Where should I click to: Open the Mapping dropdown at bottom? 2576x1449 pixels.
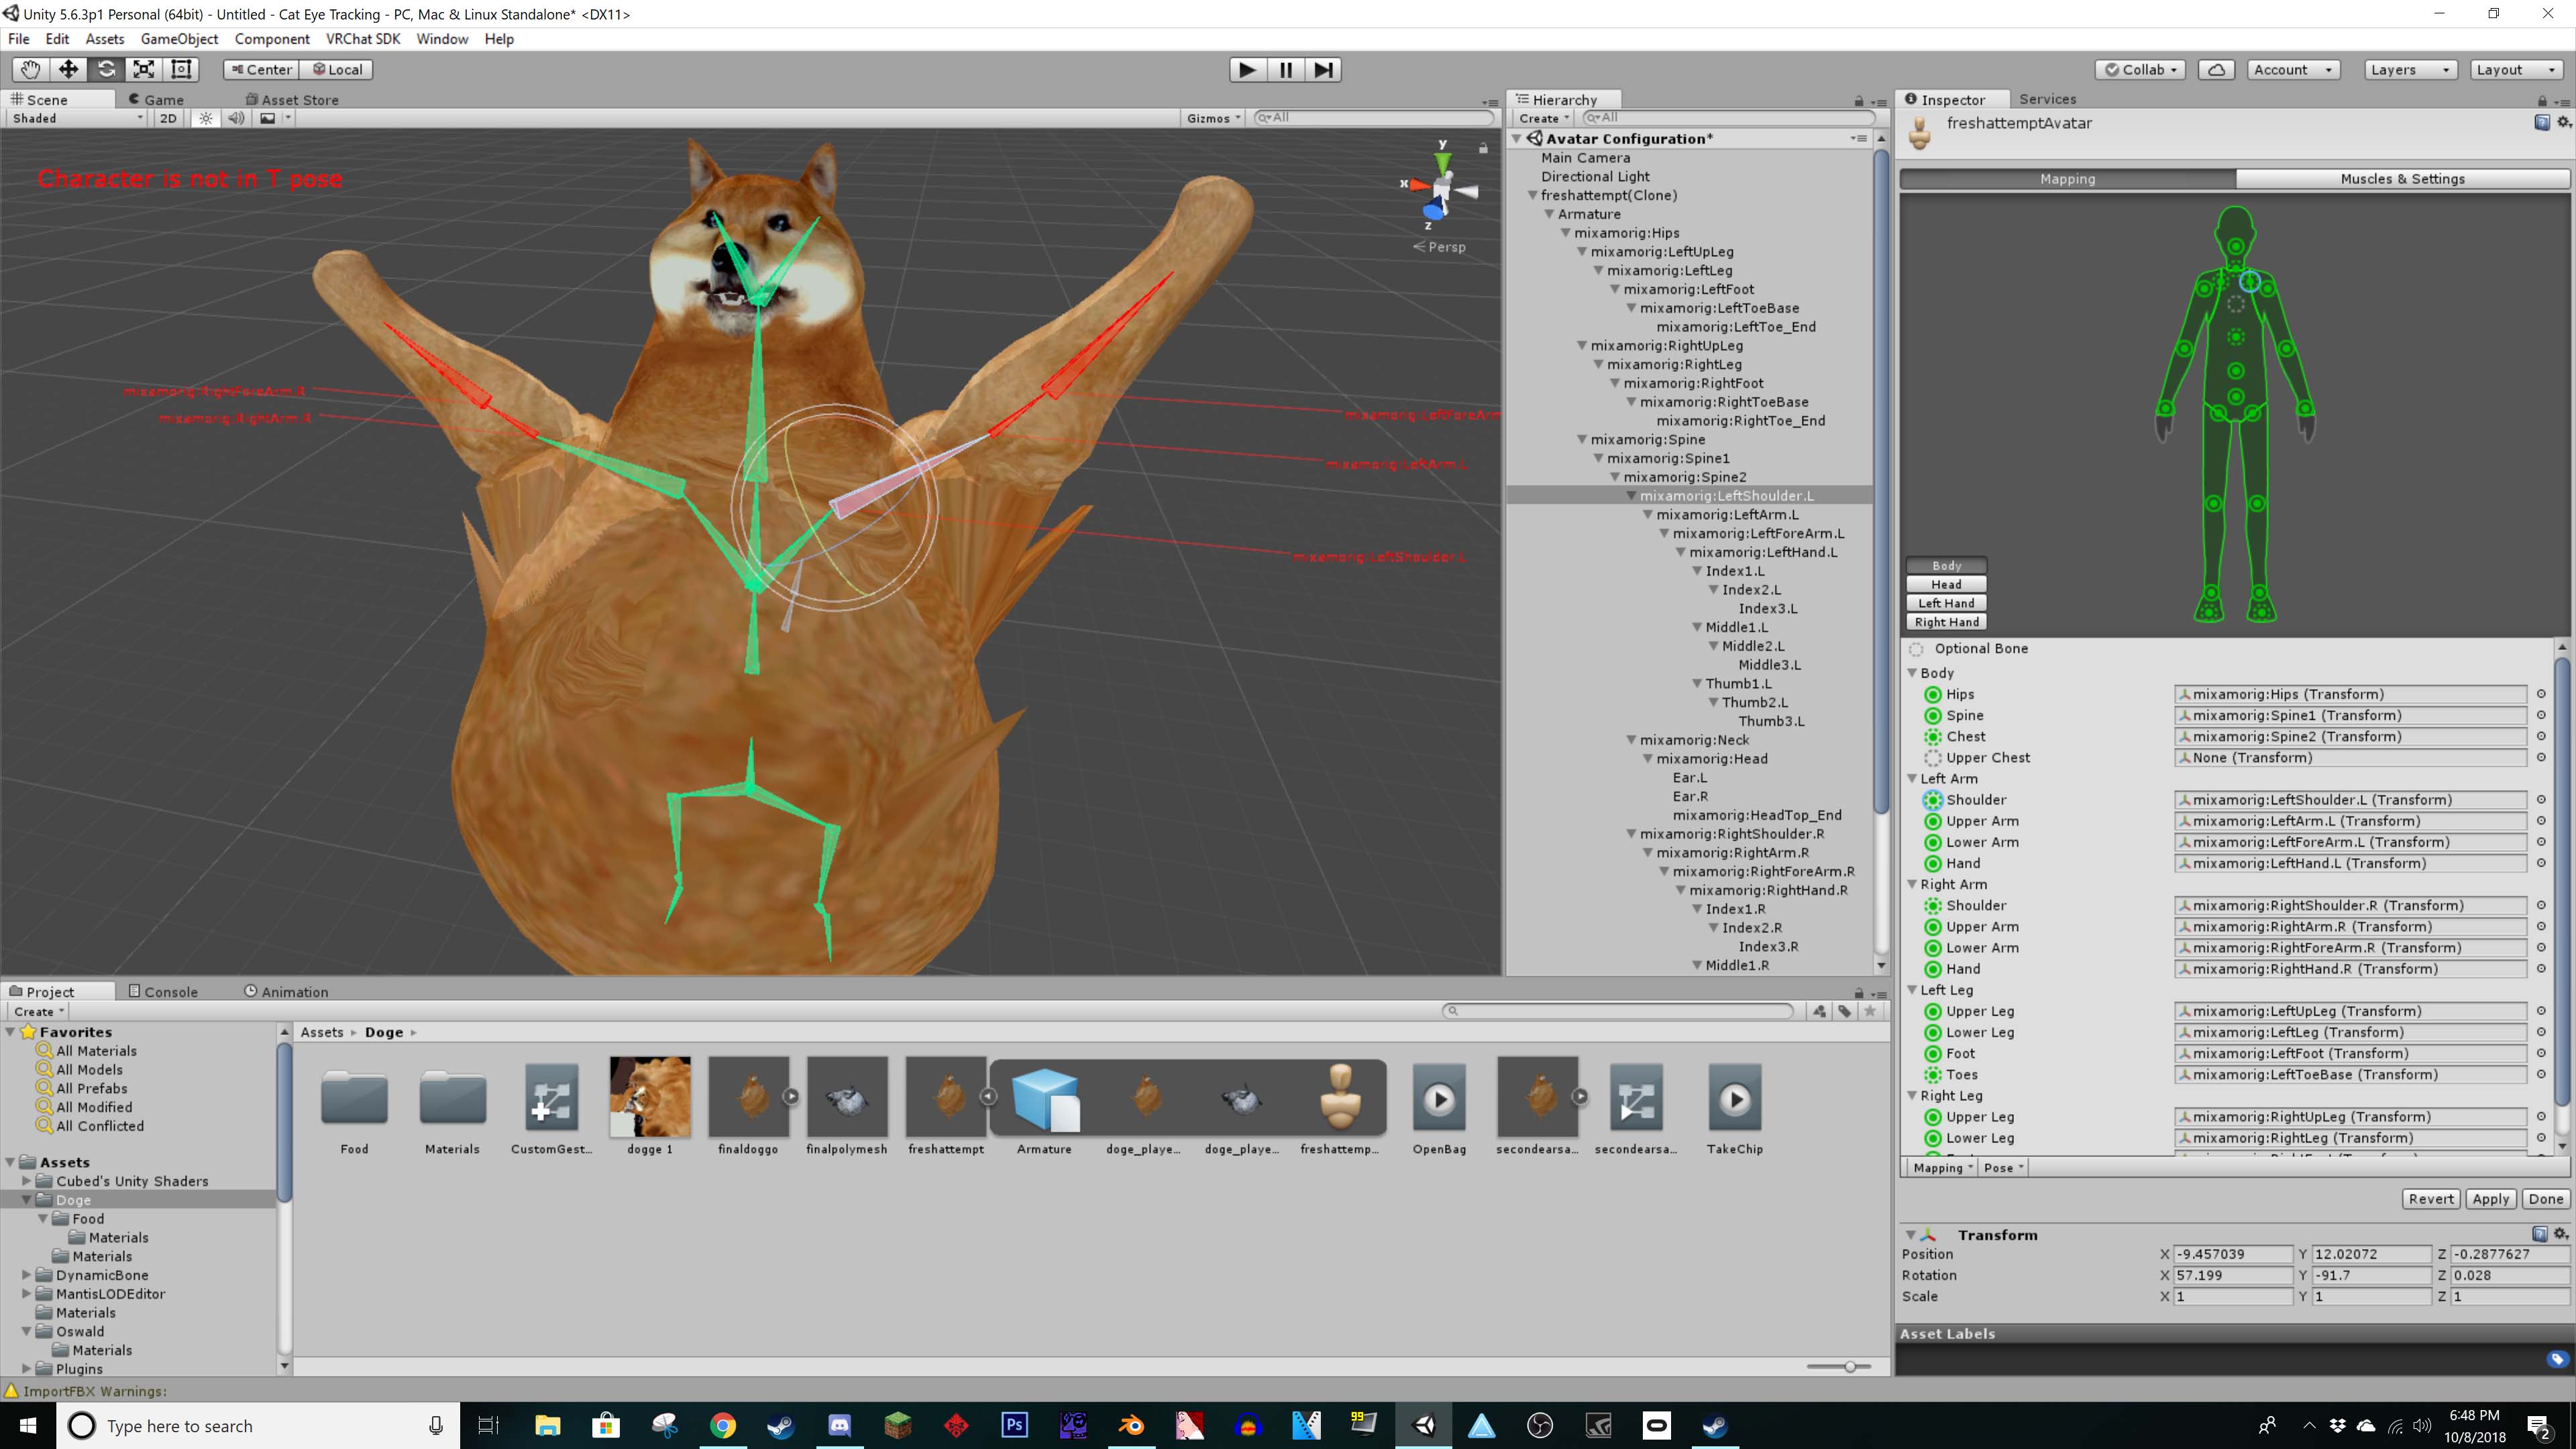click(x=1941, y=1167)
